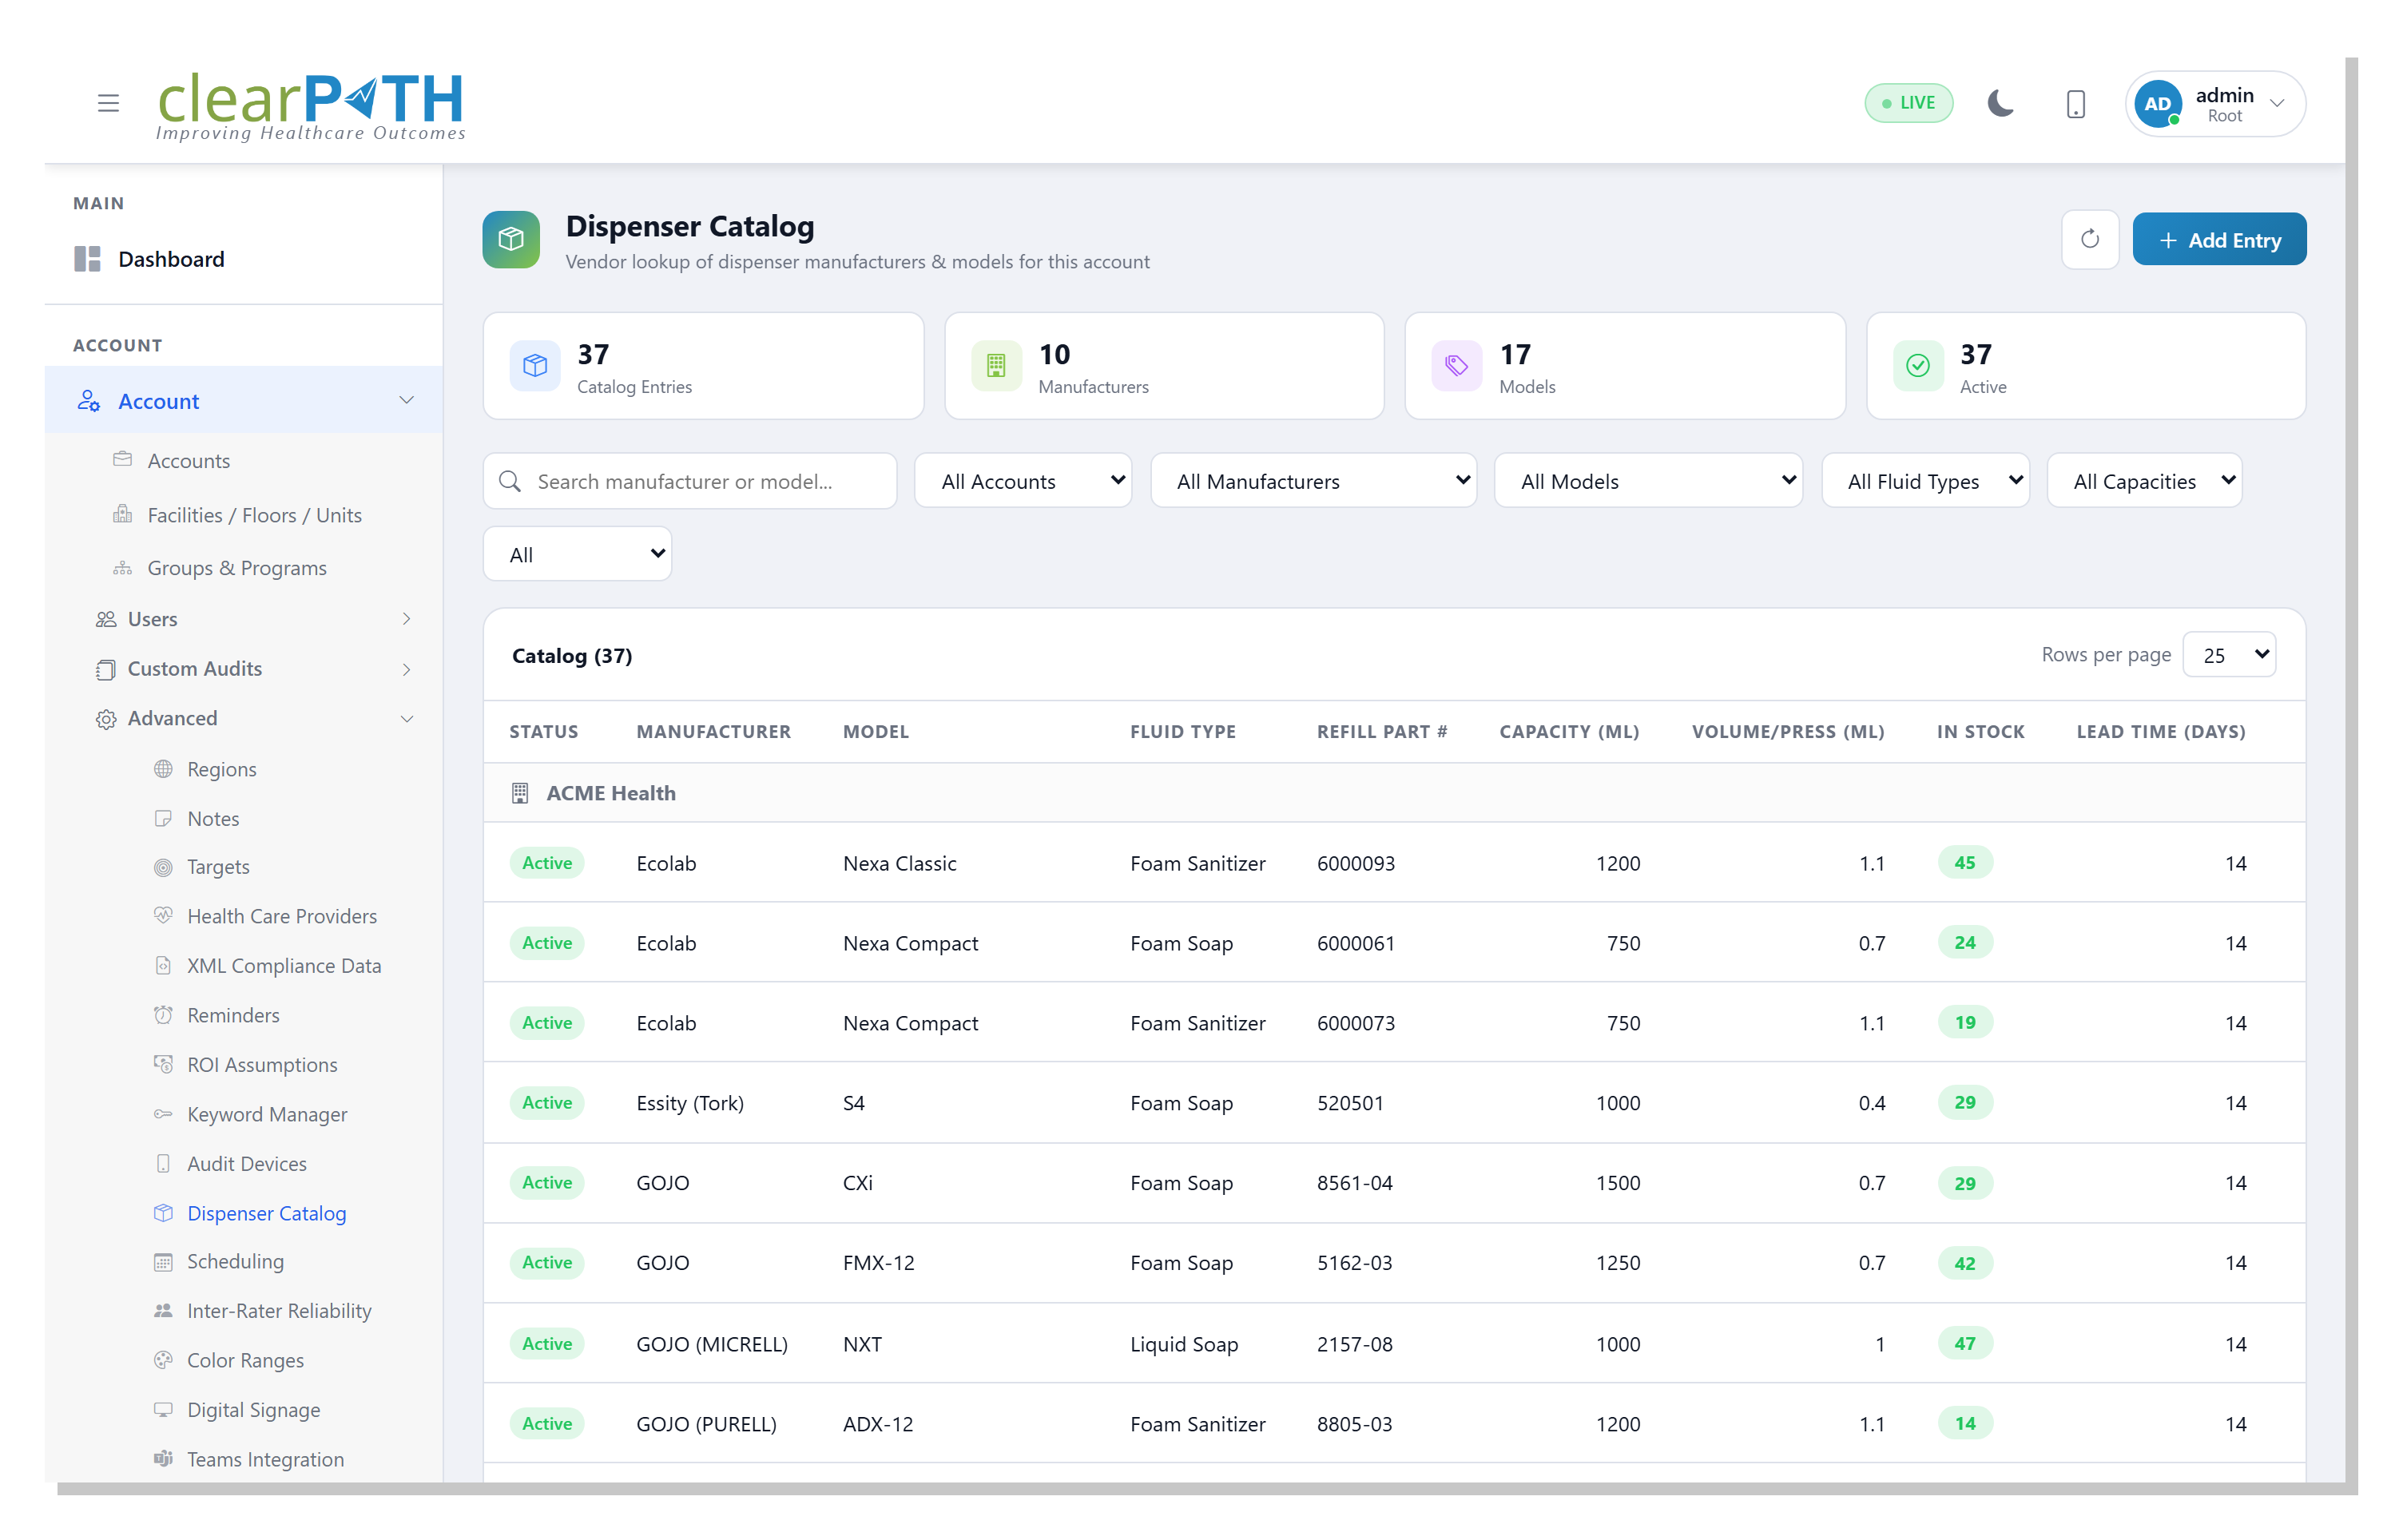2403x1540 pixels.
Task: Open the mobile device preview icon
Action: tap(2075, 104)
